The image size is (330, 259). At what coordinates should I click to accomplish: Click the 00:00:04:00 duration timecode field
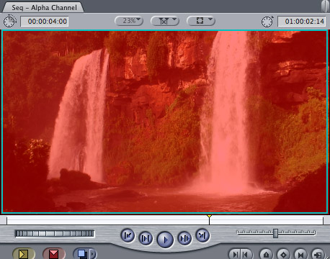(45, 22)
